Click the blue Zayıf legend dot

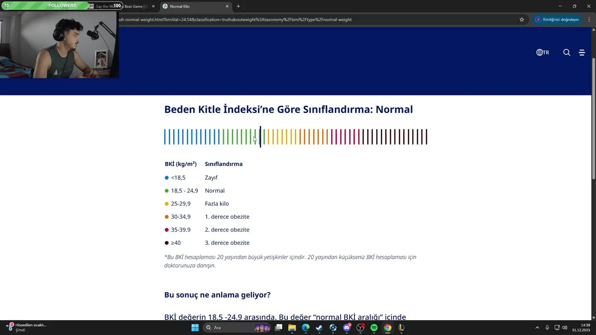point(167,178)
